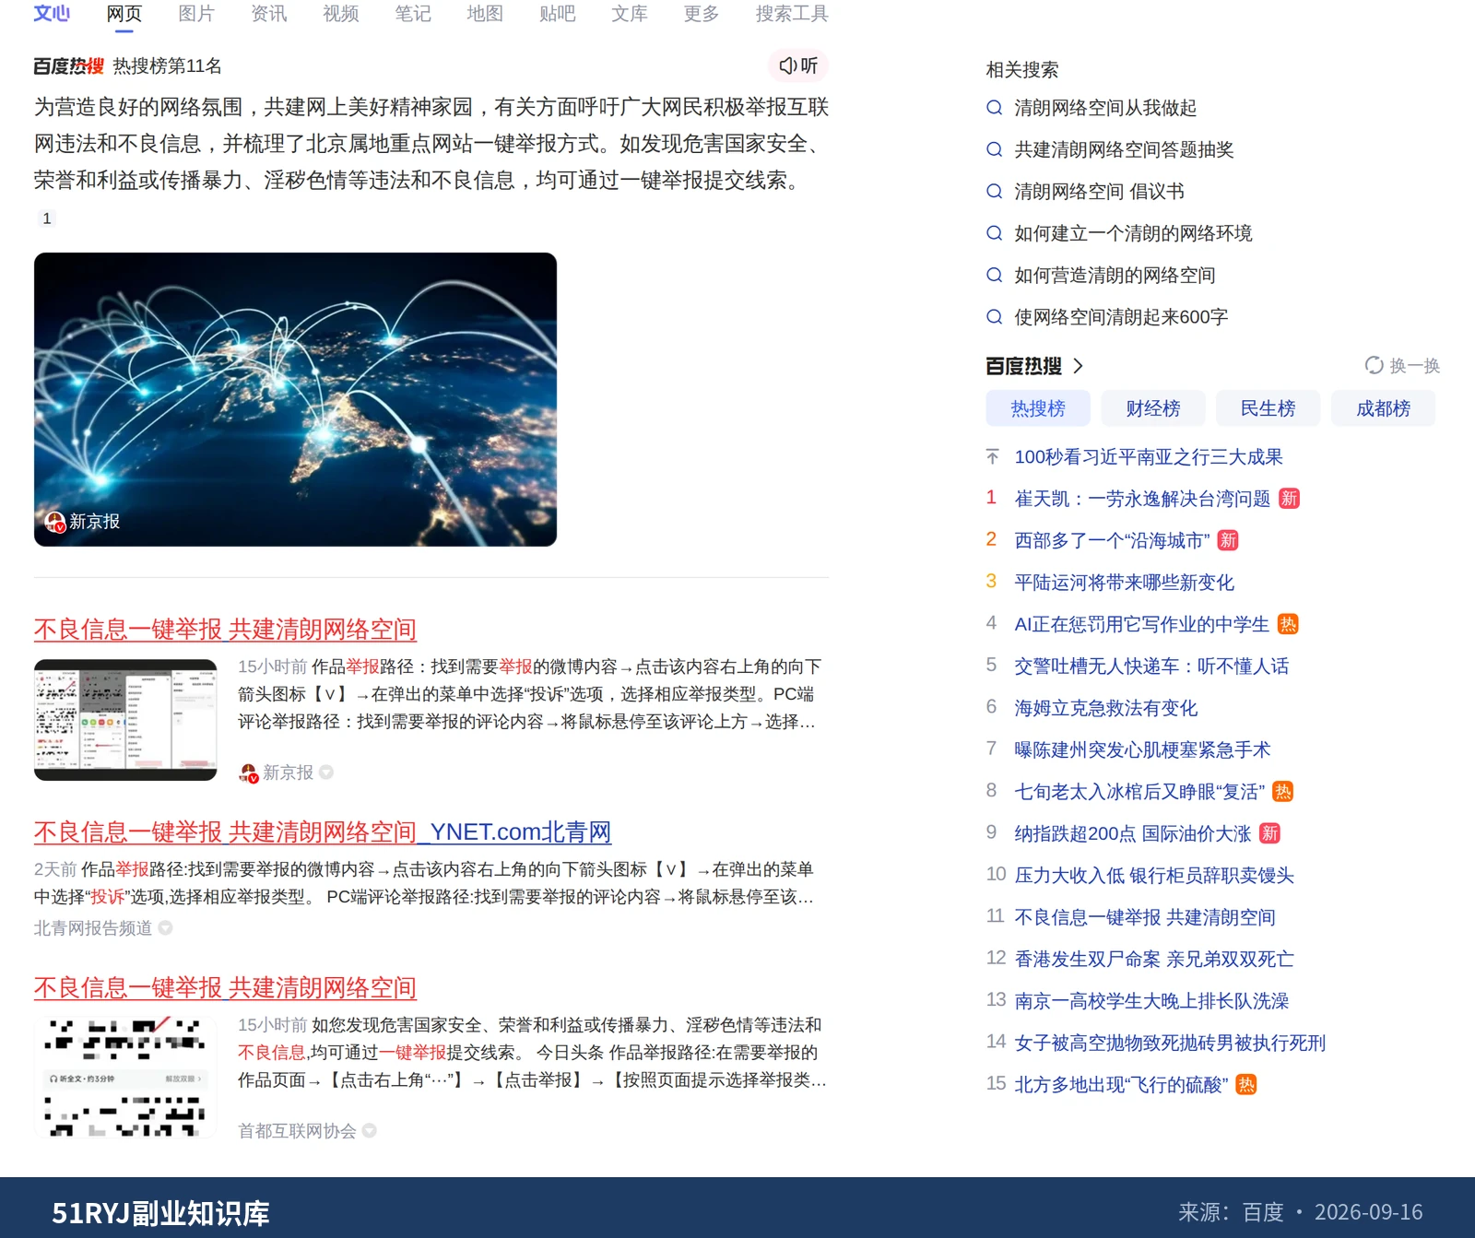Expand 百度热搜 panel via arrow chevron
This screenshot has width=1475, height=1238.
(x=1078, y=366)
